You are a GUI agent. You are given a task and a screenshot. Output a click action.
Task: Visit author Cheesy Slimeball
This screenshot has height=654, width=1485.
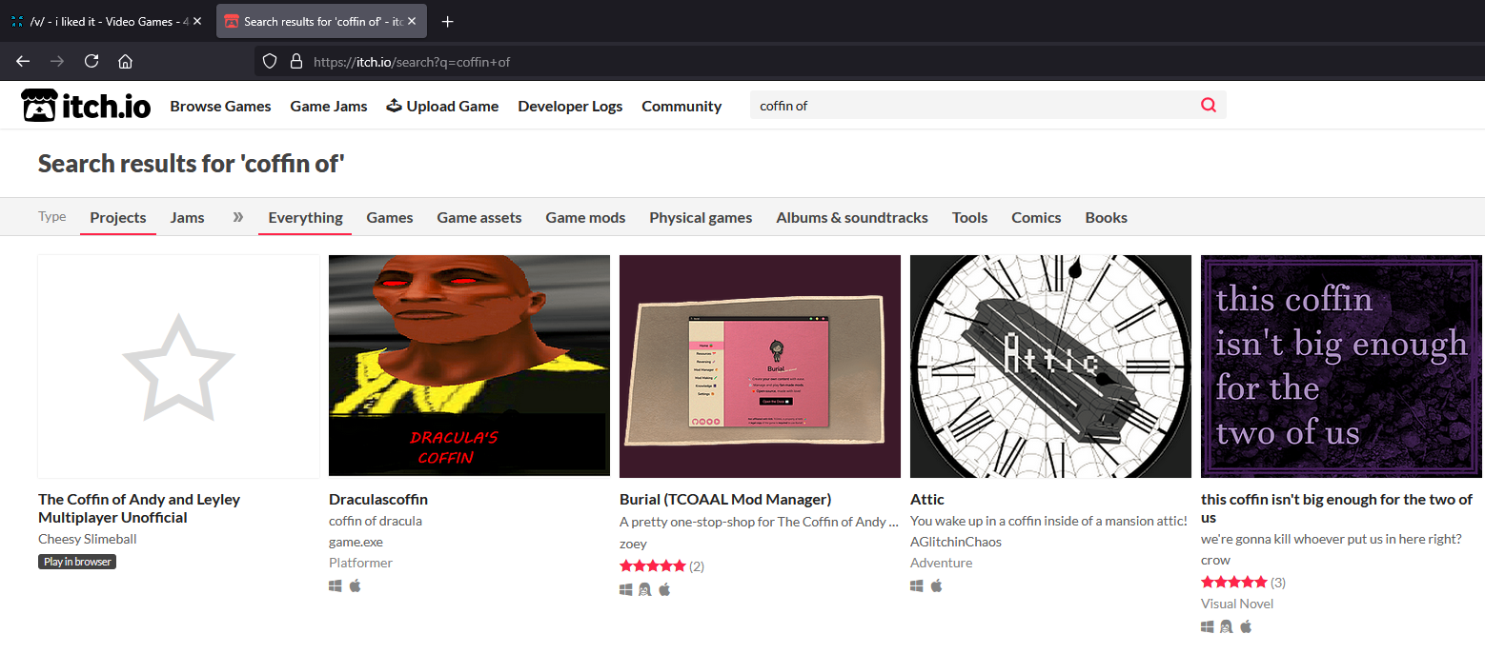click(88, 539)
